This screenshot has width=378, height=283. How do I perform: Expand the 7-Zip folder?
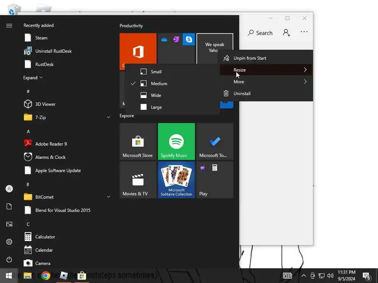[x=109, y=117]
